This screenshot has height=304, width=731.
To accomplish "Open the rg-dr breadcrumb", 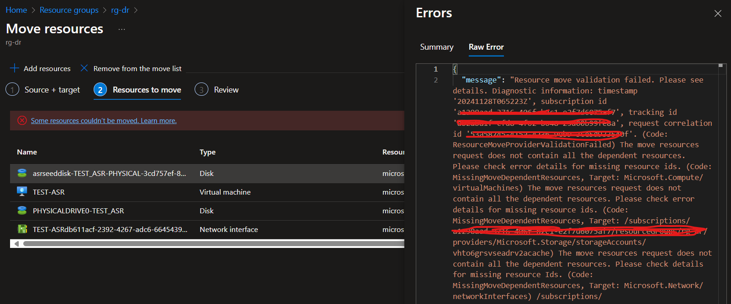I will pos(120,10).
